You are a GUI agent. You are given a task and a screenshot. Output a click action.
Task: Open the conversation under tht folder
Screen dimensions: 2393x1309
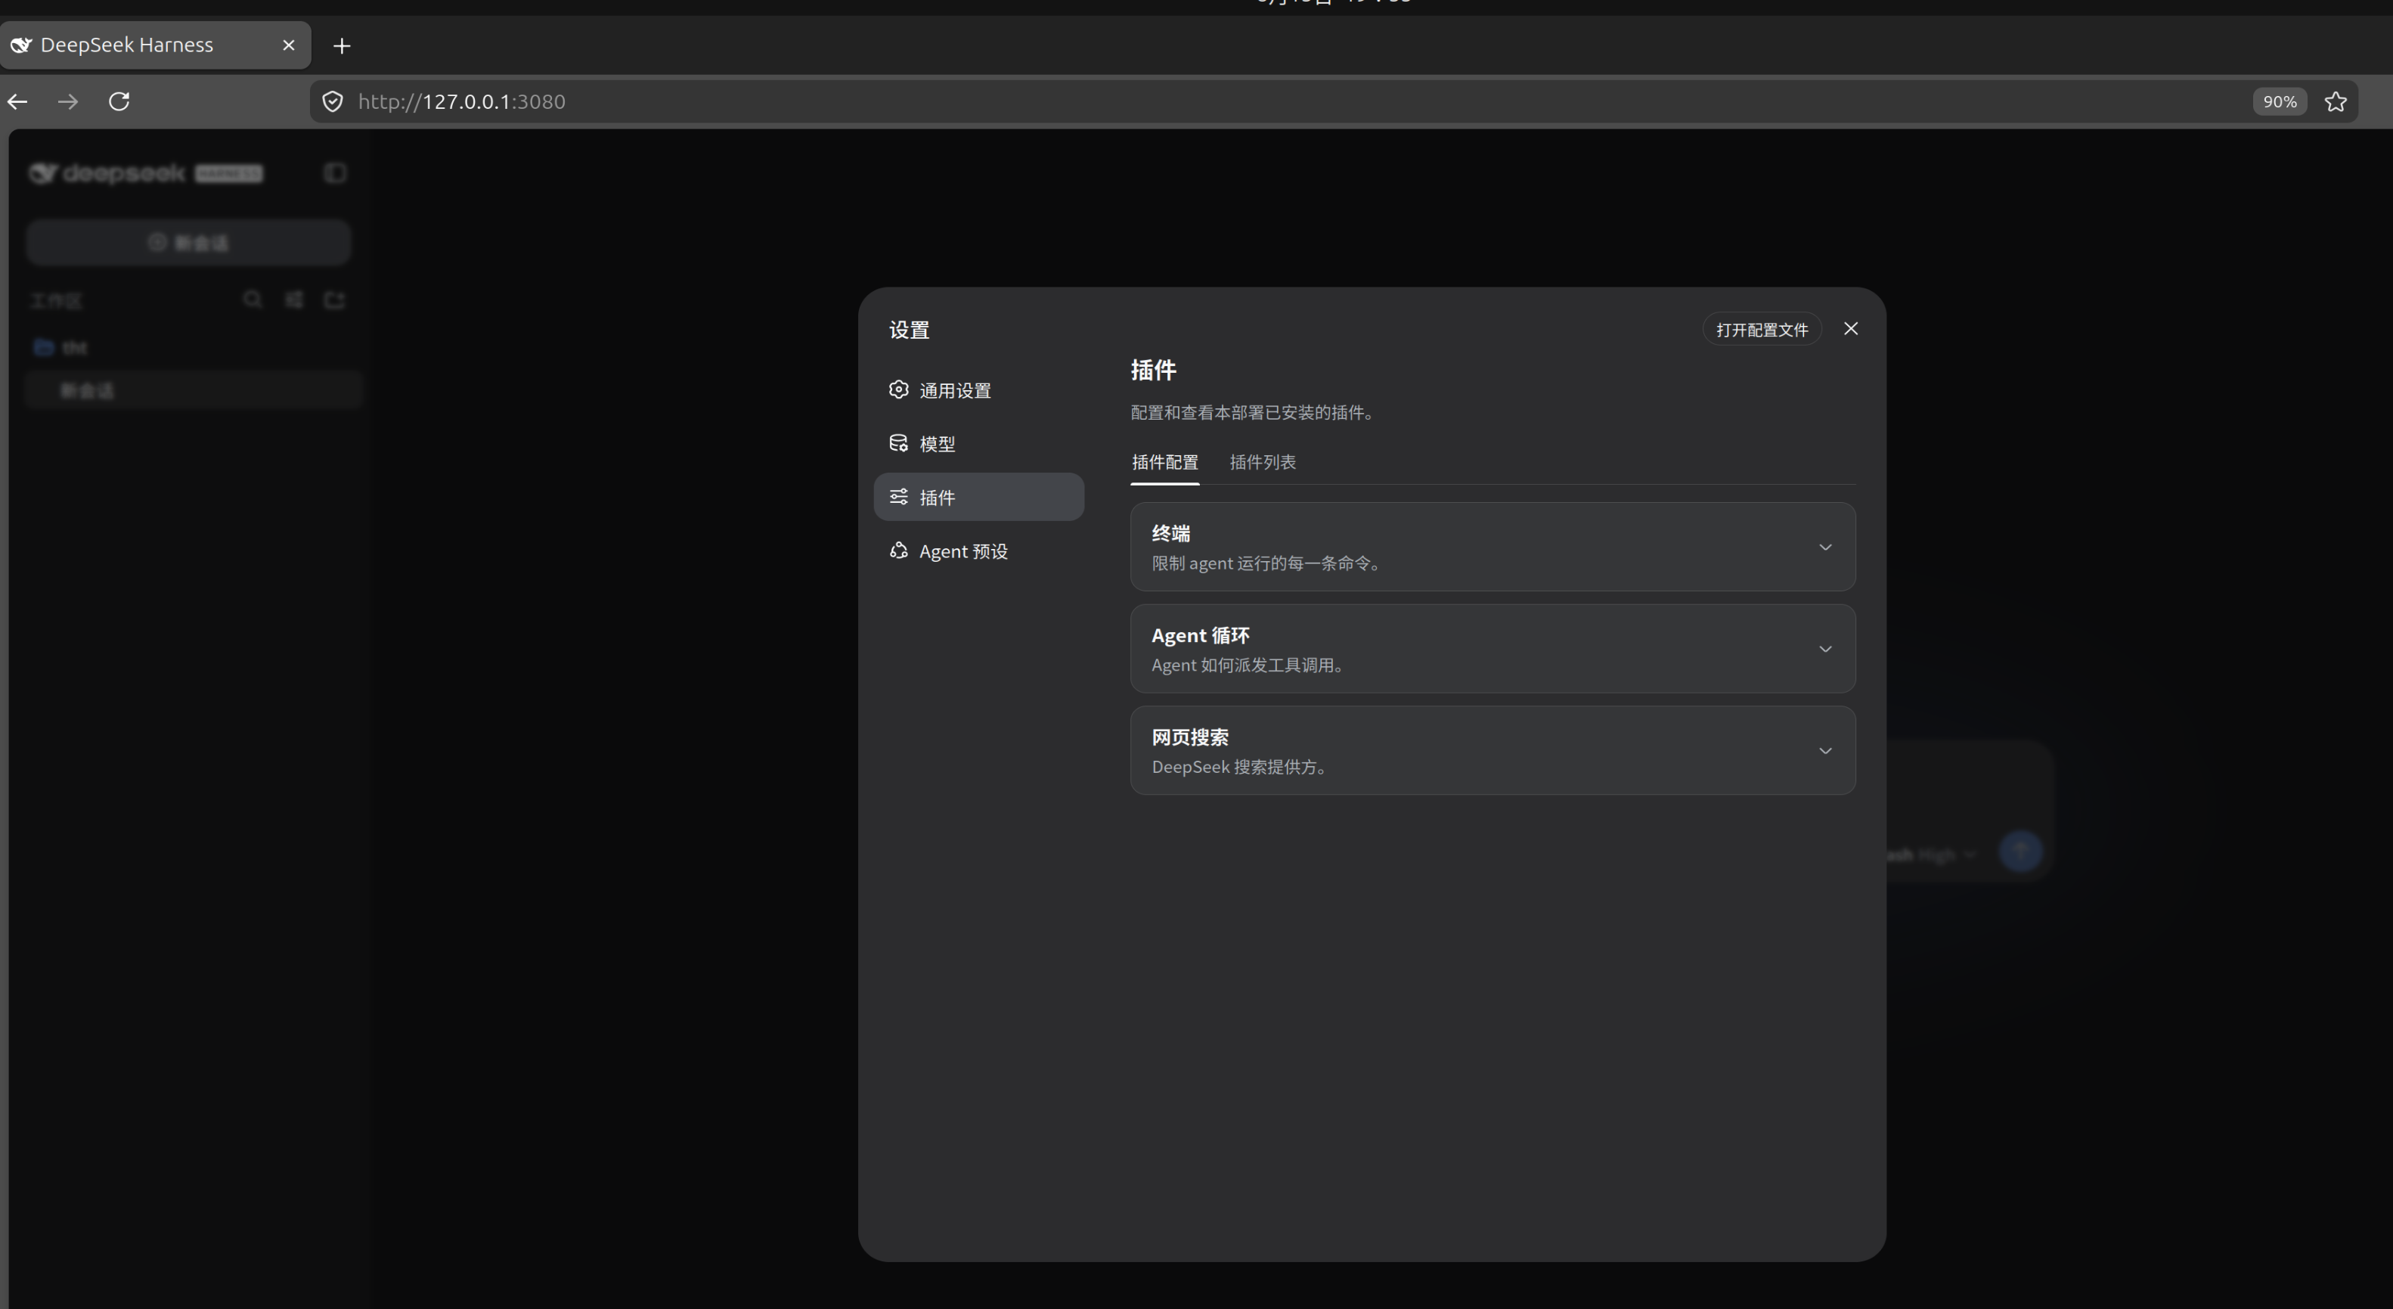point(194,390)
